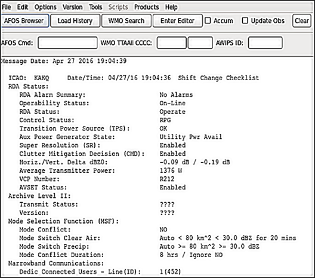Image resolution: width=315 pixels, height=278 pixels.
Task: Focus the AWIPS ID input field
Action: point(265,42)
